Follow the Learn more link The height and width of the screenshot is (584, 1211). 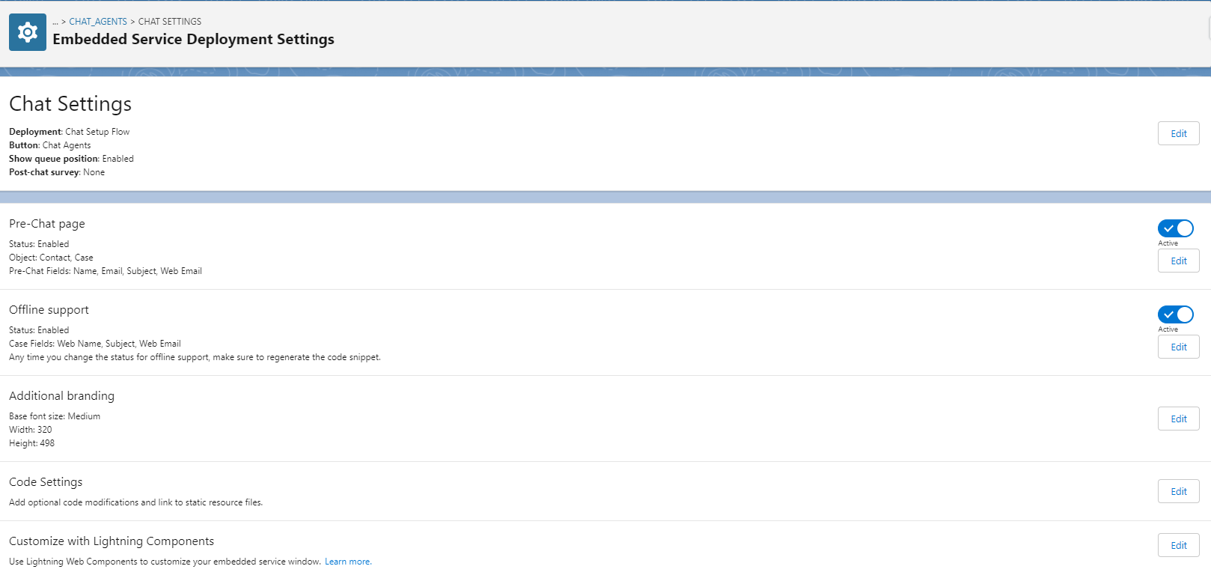(x=347, y=562)
